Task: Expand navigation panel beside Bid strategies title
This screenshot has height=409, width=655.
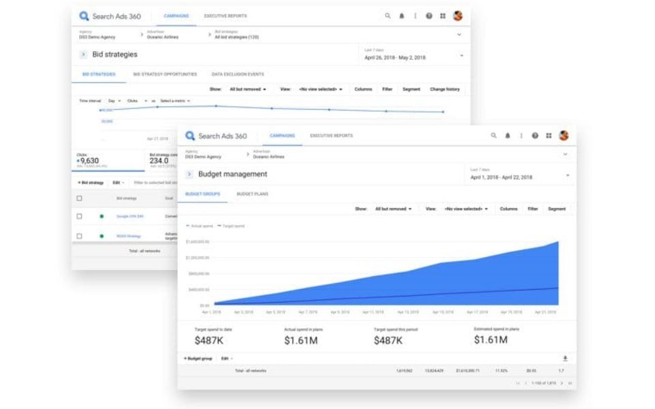Action: [83, 55]
